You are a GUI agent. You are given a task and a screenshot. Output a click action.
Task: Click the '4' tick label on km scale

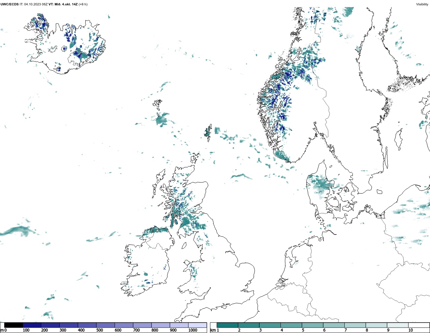(282, 330)
